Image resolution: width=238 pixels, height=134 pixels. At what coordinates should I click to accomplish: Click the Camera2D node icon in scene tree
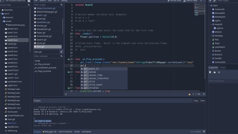click(x=213, y=9)
